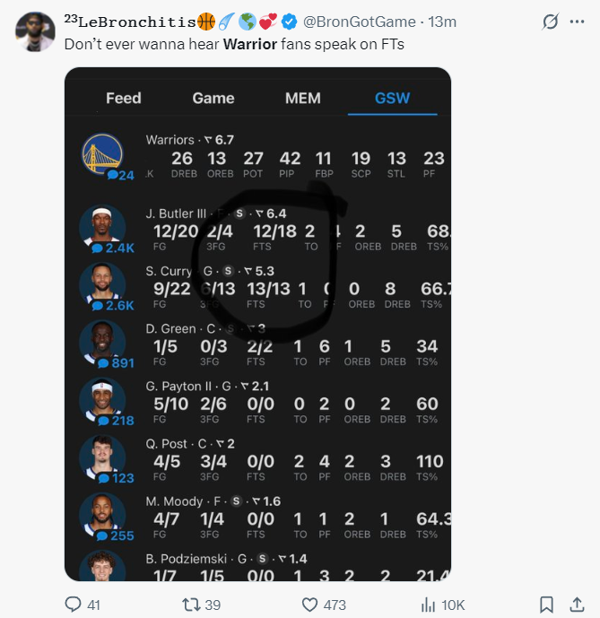Click the repost icon
The height and width of the screenshot is (618, 600).
coord(192,605)
